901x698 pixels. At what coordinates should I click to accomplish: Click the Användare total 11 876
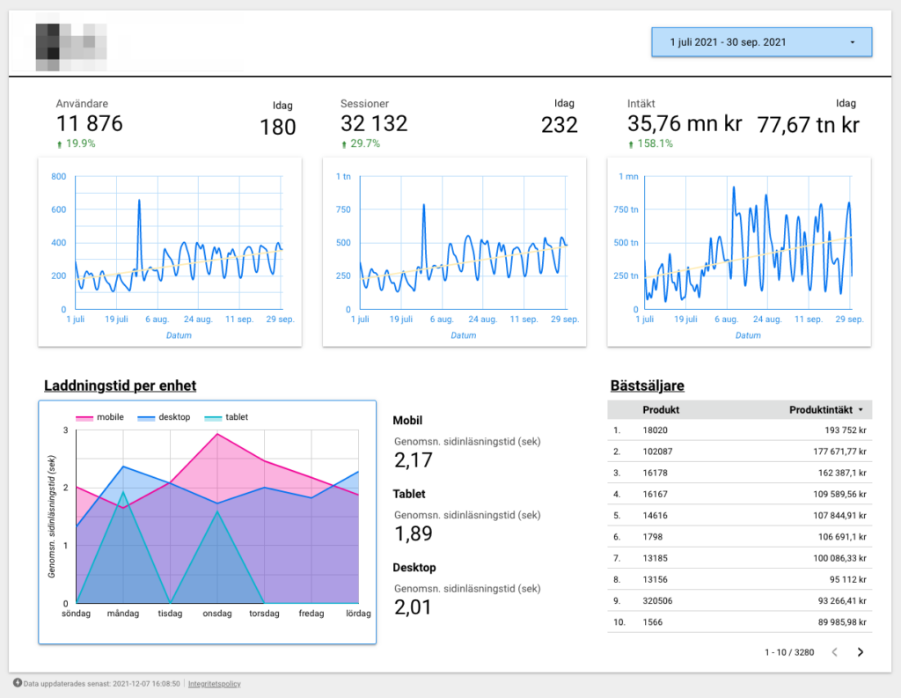(90, 123)
